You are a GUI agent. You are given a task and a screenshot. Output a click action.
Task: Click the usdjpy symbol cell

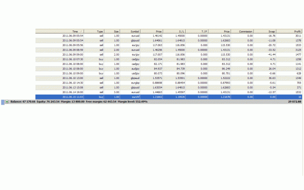point(136,74)
